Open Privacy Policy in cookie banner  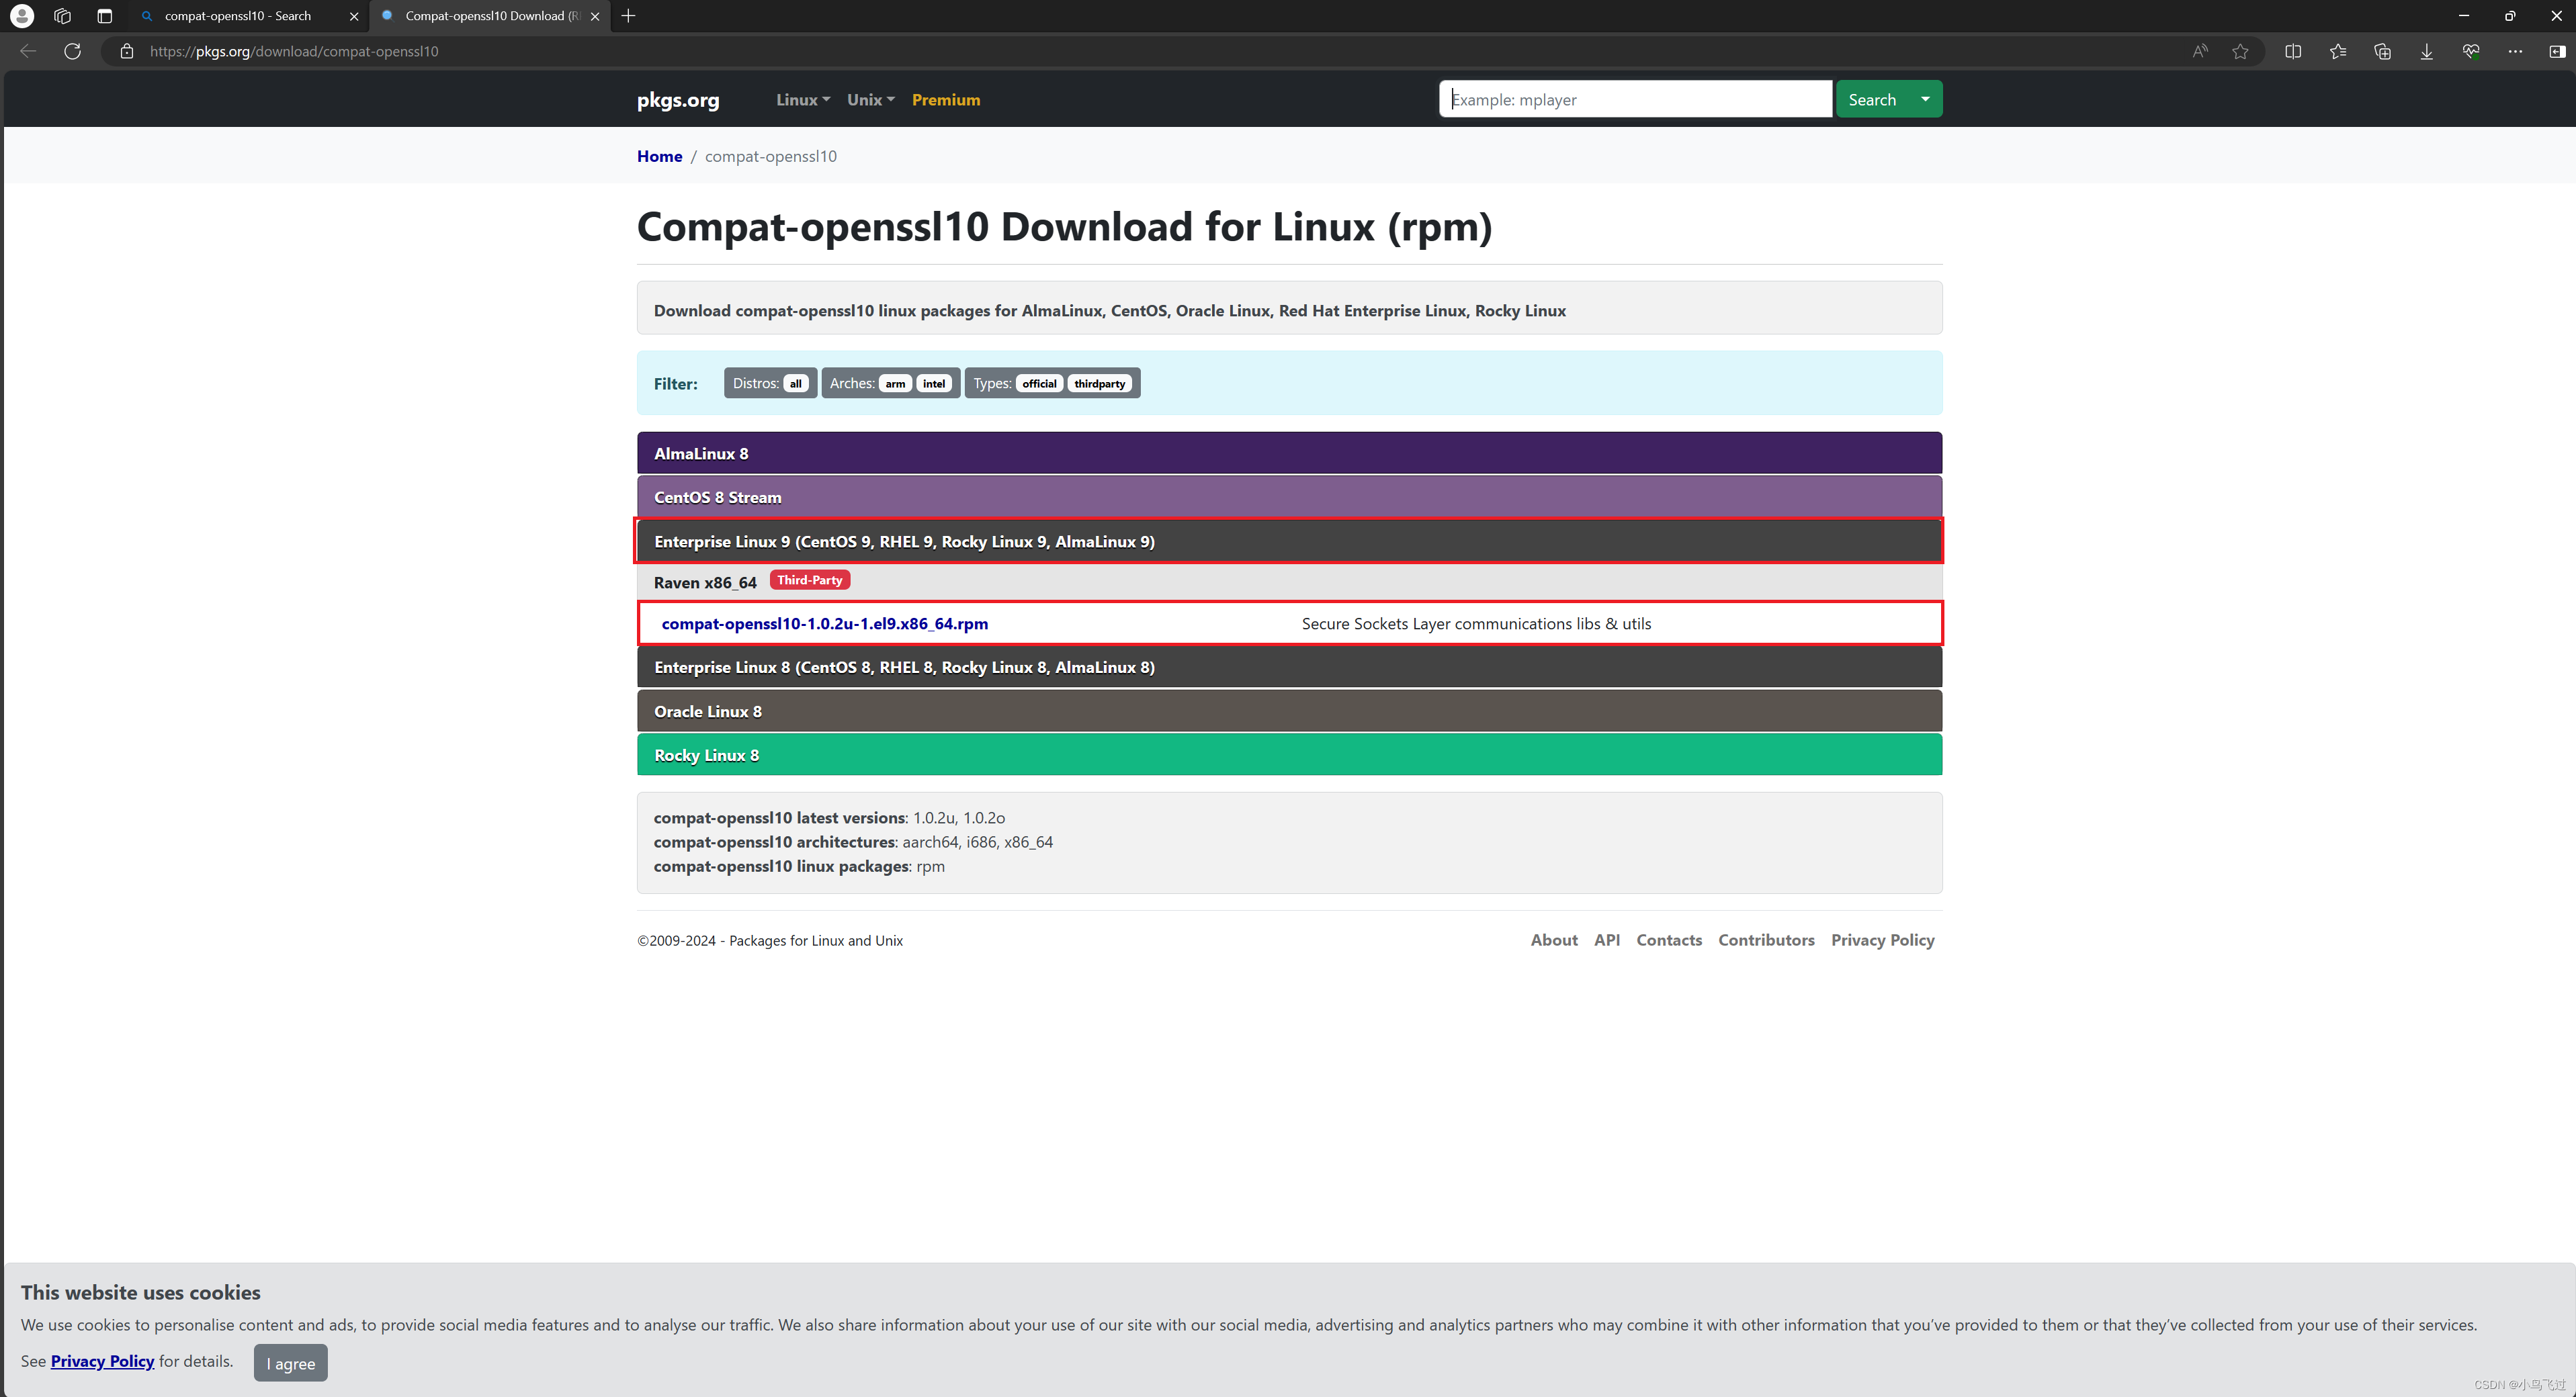pyautogui.click(x=102, y=1361)
